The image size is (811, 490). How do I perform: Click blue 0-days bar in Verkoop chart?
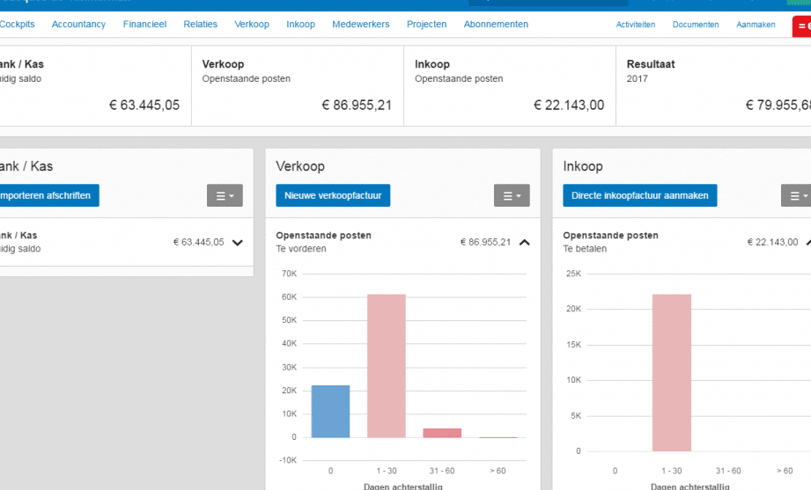330,412
